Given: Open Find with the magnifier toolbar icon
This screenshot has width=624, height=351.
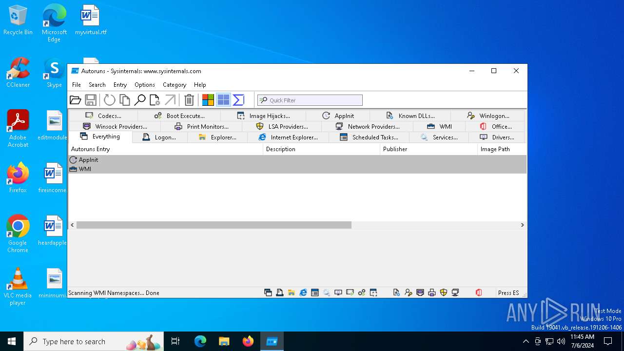Looking at the screenshot, I should coord(140,100).
